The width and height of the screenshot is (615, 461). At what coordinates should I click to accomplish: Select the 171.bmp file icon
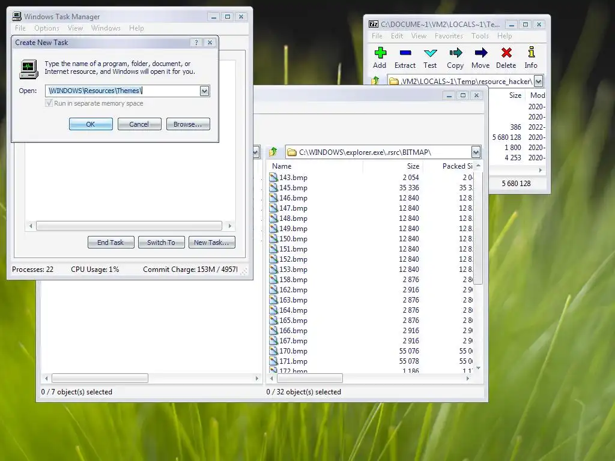click(273, 361)
